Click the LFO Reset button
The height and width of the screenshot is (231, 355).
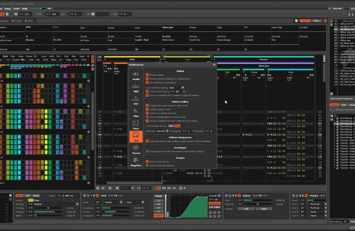(159, 196)
